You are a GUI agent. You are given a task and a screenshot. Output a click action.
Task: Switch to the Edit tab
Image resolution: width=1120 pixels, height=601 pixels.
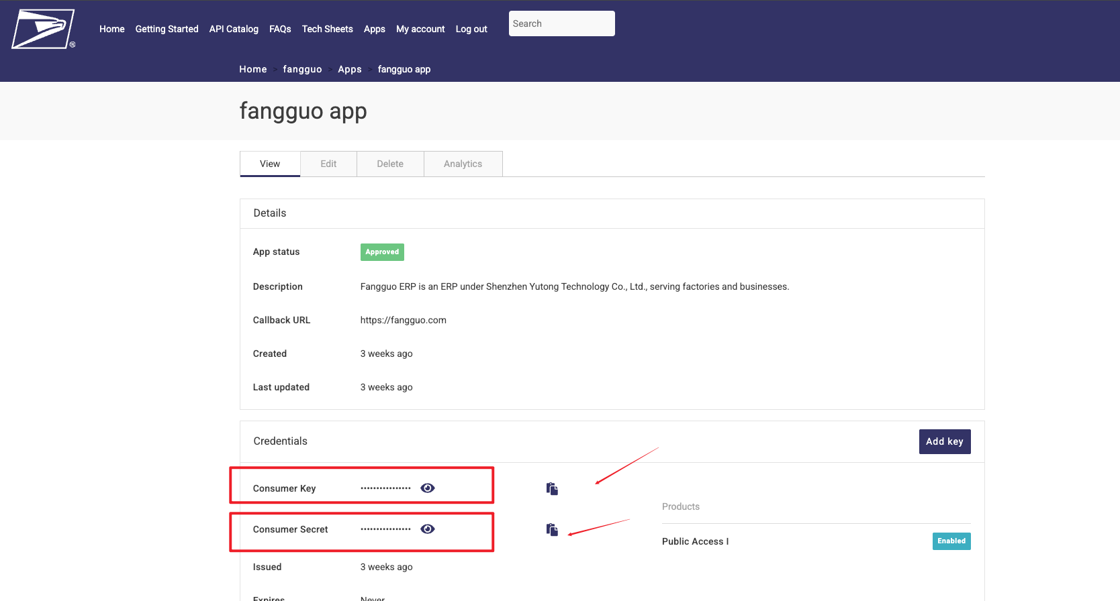click(328, 164)
